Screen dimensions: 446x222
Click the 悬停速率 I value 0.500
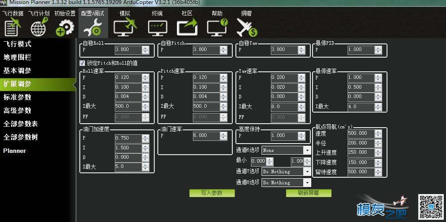click(361, 88)
